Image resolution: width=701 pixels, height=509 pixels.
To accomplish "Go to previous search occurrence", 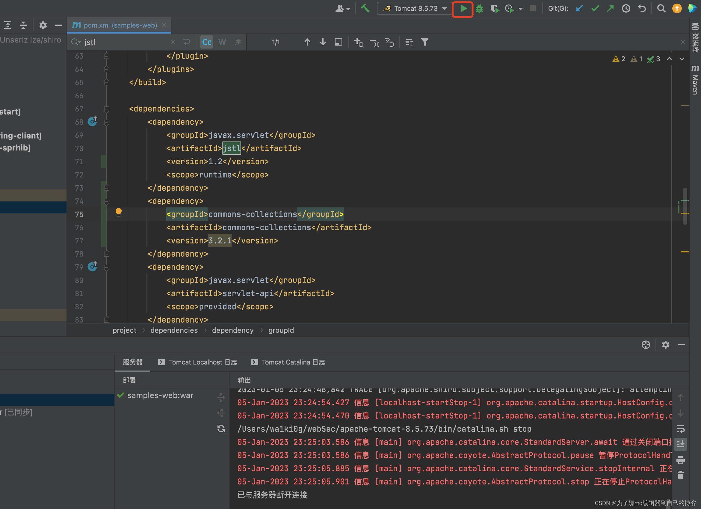I will [x=307, y=42].
